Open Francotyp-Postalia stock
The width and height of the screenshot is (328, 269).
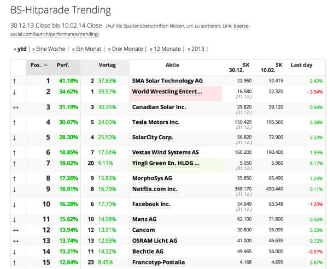(159, 262)
